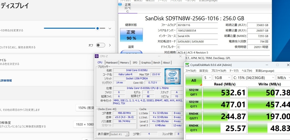
Task: Open the 1GiB test size dropdown
Action: [222, 78]
